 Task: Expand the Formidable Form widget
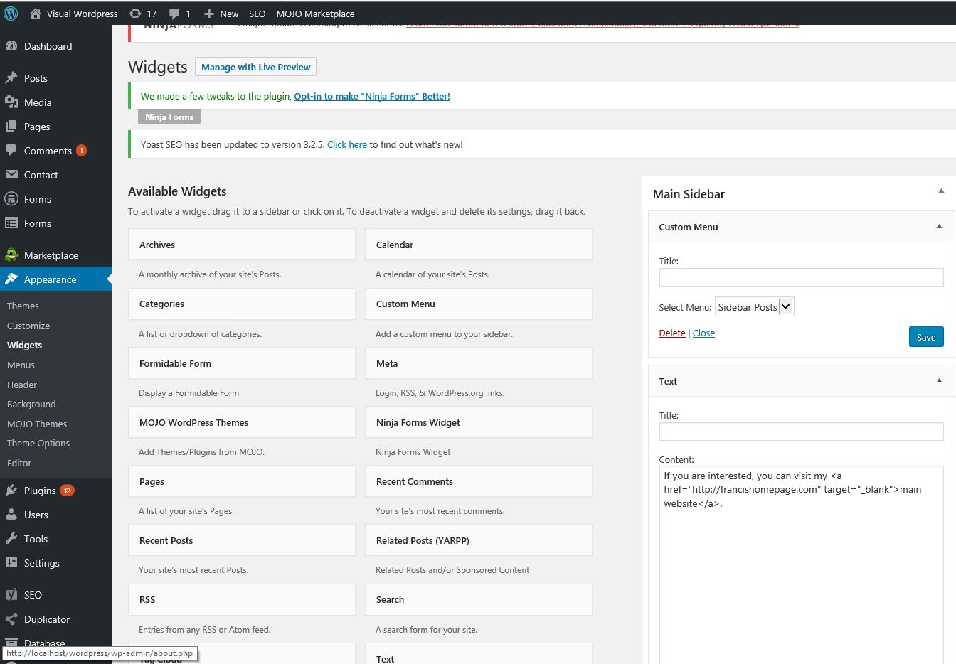pos(242,363)
